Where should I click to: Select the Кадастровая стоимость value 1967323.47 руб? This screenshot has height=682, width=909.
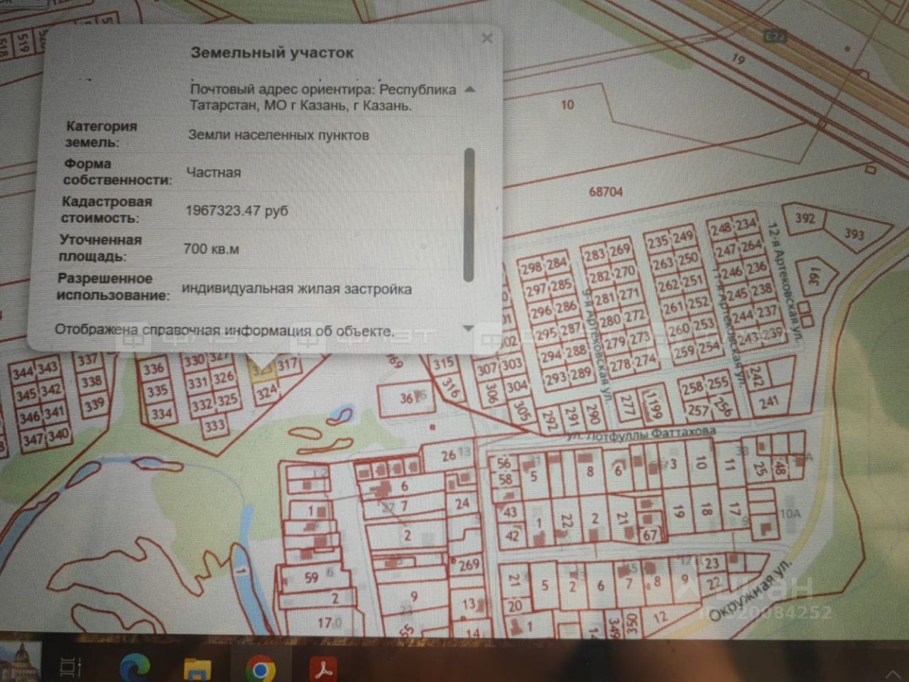(236, 211)
